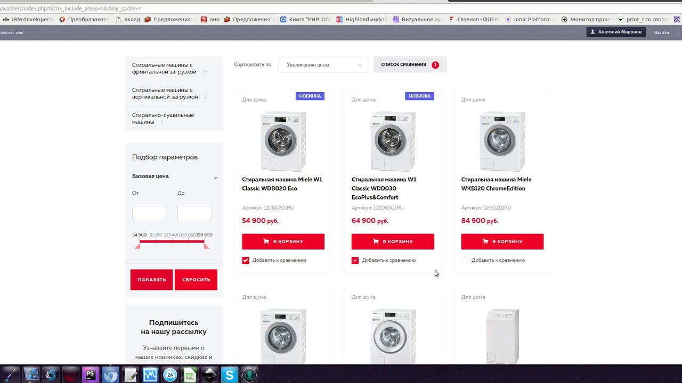
Task: Open the text editor notepad dock icon
Action: 131,375
